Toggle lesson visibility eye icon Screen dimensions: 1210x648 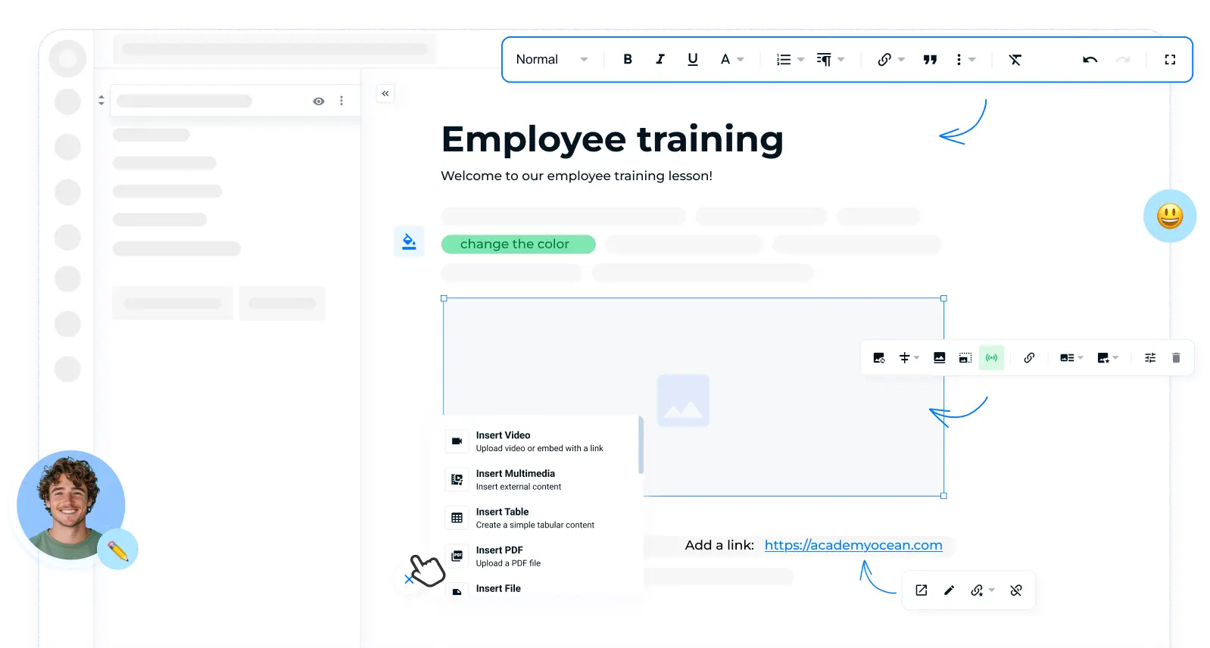point(319,101)
